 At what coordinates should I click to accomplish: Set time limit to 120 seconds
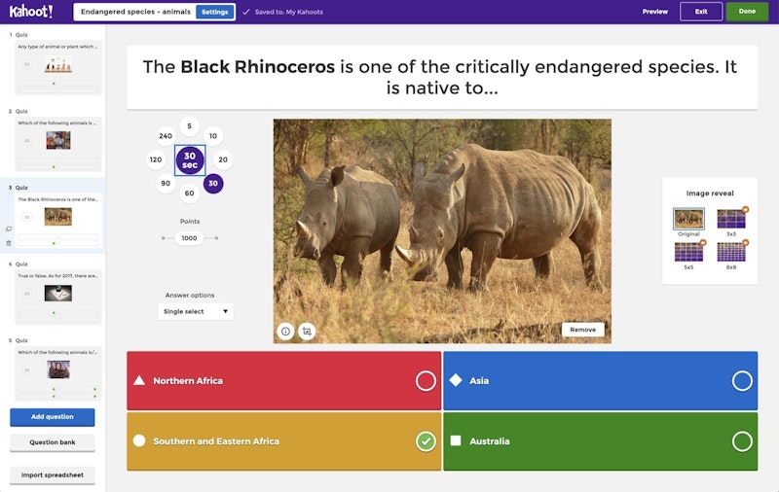pos(156,159)
